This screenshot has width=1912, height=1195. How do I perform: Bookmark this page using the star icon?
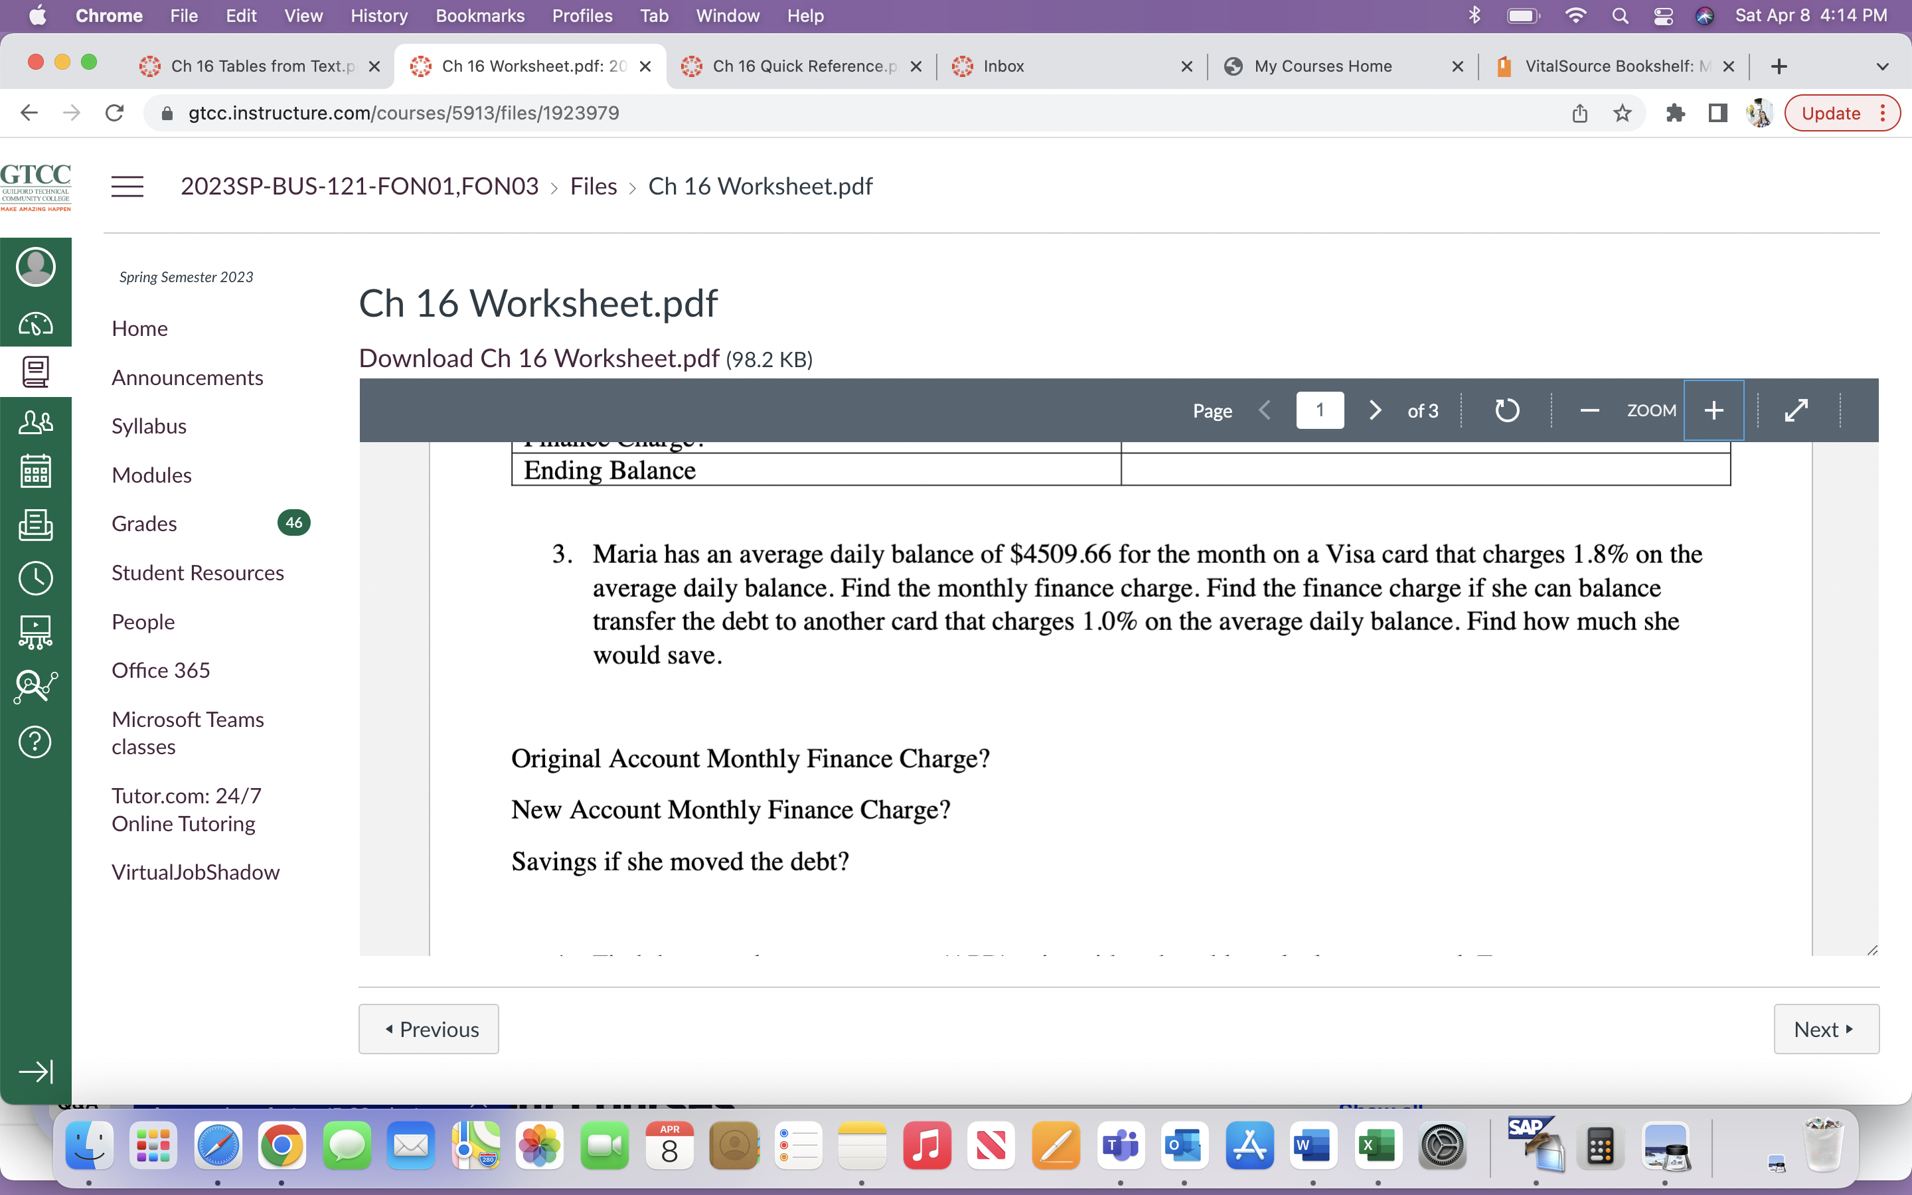(x=1622, y=113)
